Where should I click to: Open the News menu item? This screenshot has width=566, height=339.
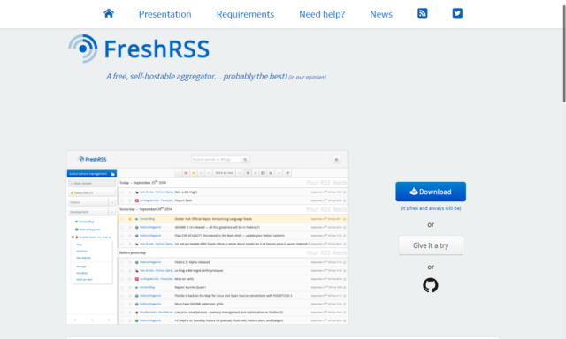[x=381, y=14]
